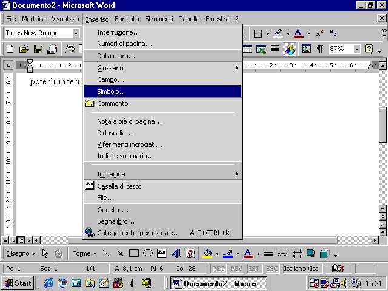Choose Simbolo... from Inserisci menu
Viewport: 388px width, 291px height.
tap(162, 92)
